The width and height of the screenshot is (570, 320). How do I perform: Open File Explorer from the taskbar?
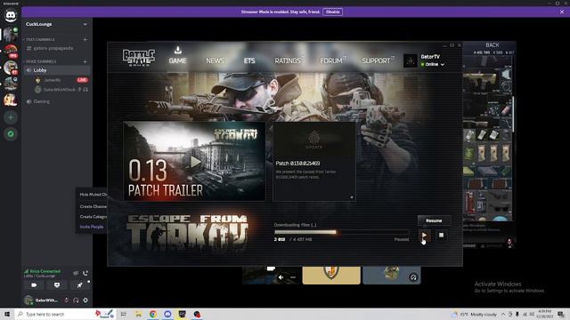139,314
